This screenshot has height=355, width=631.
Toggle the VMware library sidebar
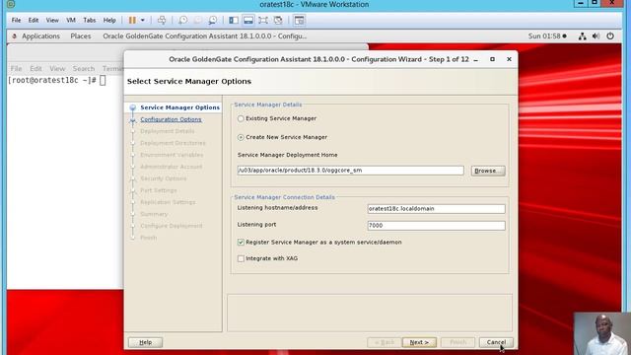[x=234, y=20]
